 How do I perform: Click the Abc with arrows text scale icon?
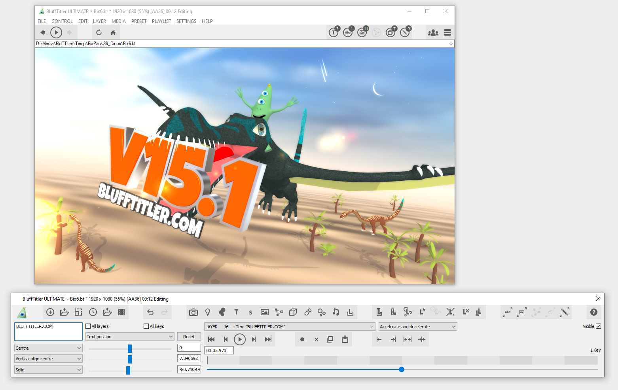tap(508, 312)
